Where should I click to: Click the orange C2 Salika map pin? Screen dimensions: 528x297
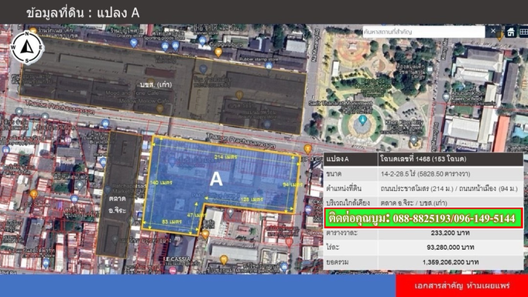tap(33, 194)
